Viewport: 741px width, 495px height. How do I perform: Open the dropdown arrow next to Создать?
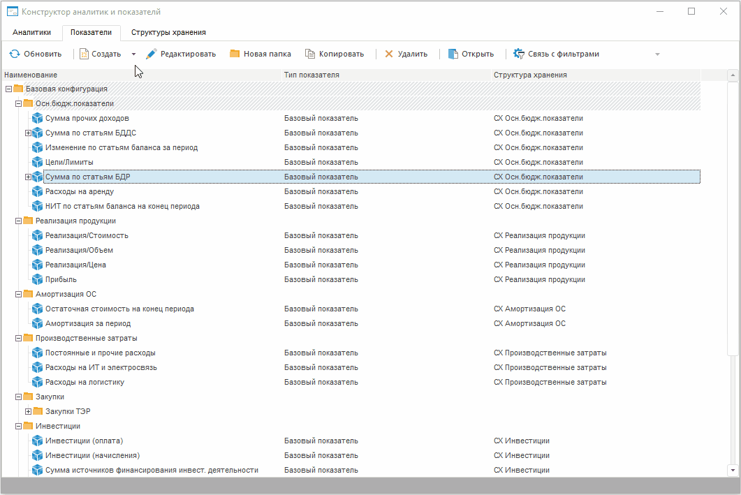coord(133,54)
